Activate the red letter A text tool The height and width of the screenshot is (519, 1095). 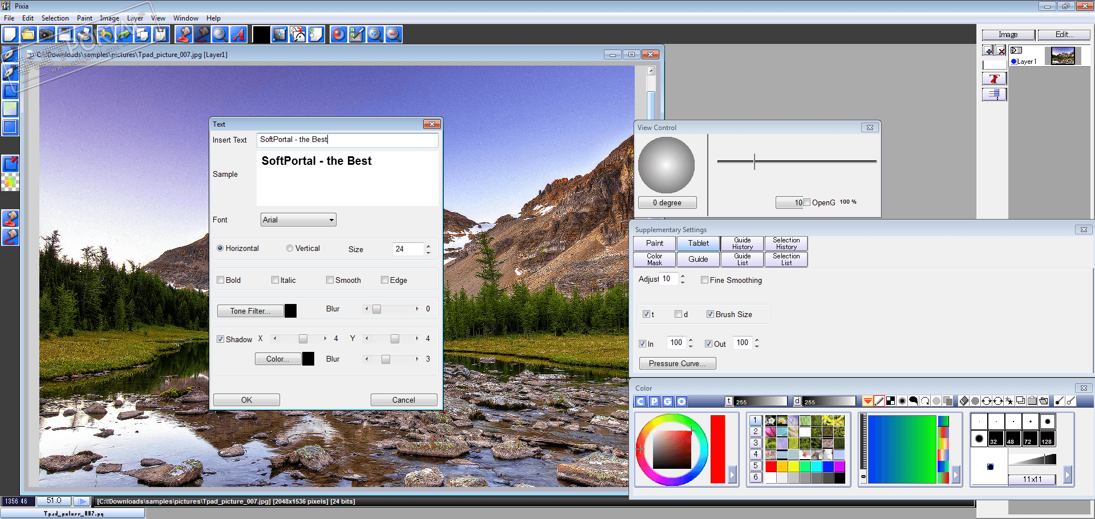click(x=238, y=35)
